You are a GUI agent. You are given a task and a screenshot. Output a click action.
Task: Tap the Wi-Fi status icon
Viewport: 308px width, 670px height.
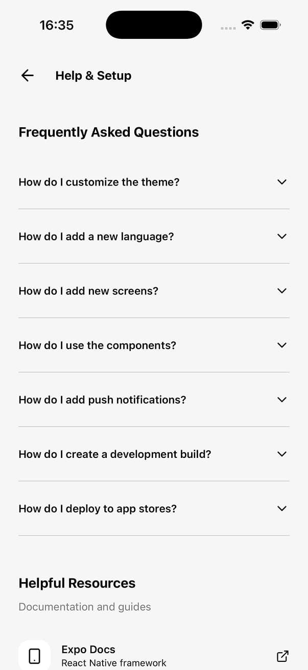[x=248, y=25]
